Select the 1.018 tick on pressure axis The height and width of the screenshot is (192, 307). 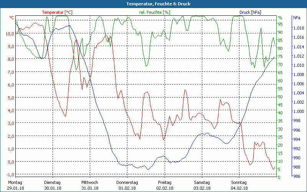tap(298, 28)
